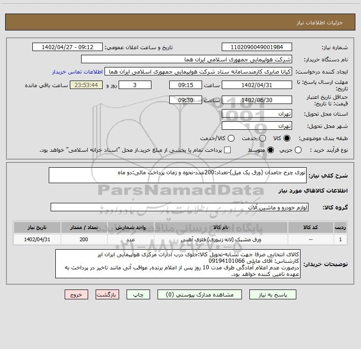361x349 pixels.
Task: Click the table date cell 1402/04/31
Action: coord(37,239)
